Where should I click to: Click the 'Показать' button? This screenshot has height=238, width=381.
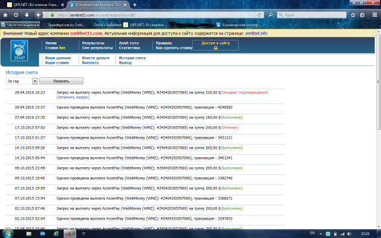[x=61, y=81]
